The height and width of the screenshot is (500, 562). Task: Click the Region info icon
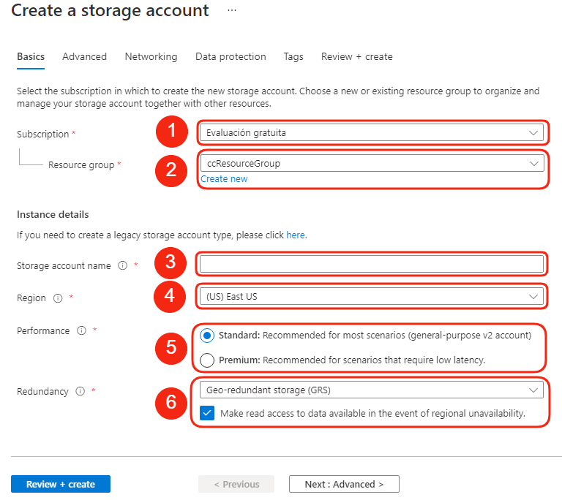click(x=58, y=298)
